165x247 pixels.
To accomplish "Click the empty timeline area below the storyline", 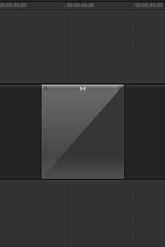I will click(82, 213).
